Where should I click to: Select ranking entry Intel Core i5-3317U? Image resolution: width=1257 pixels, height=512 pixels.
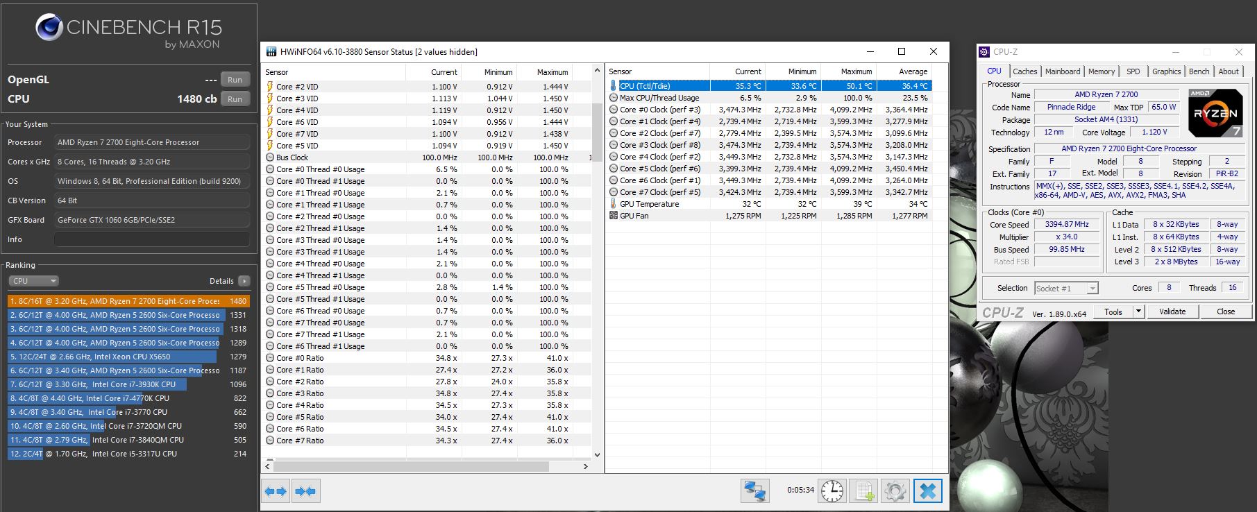pos(128,454)
